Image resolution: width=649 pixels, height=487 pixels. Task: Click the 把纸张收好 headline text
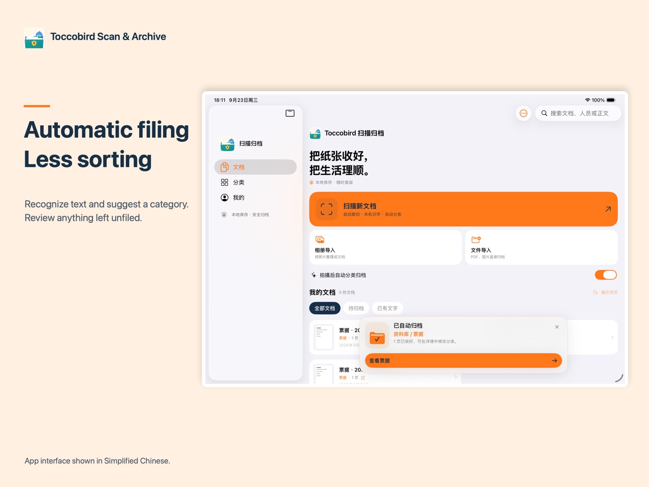pos(339,155)
